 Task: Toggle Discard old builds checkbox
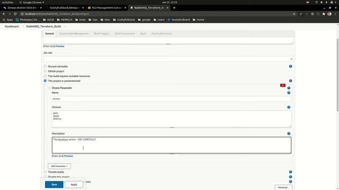coord(45,66)
